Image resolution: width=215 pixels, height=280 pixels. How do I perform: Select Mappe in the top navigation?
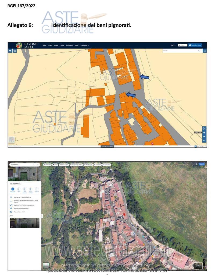click(56, 45)
